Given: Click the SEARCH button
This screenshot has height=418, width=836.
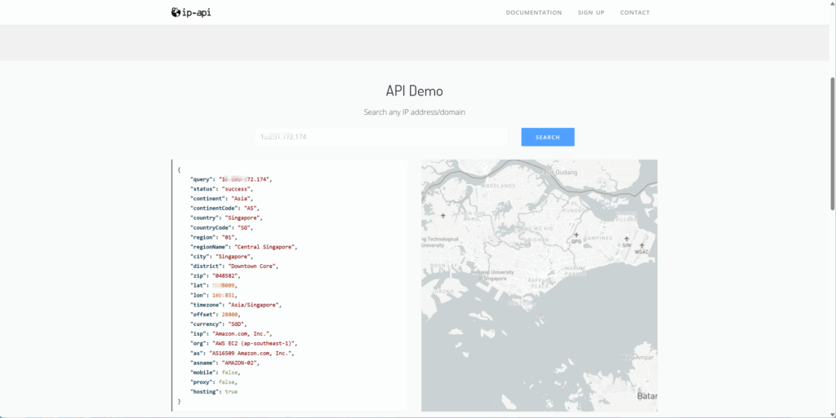Looking at the screenshot, I should [548, 137].
